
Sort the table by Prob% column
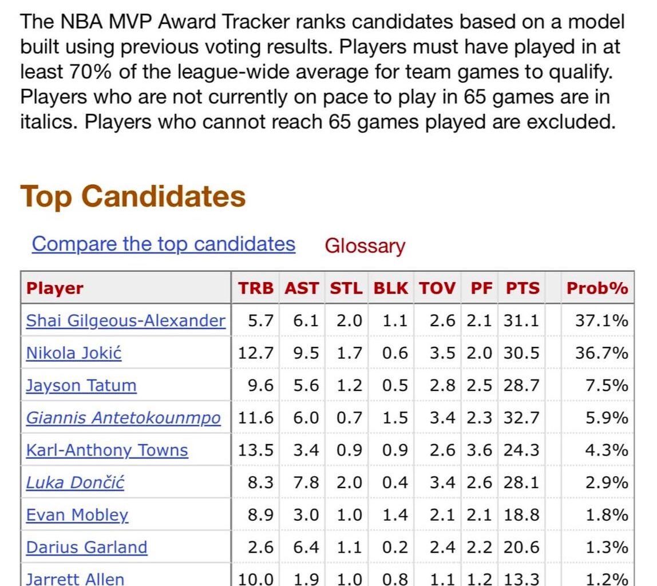[597, 288]
